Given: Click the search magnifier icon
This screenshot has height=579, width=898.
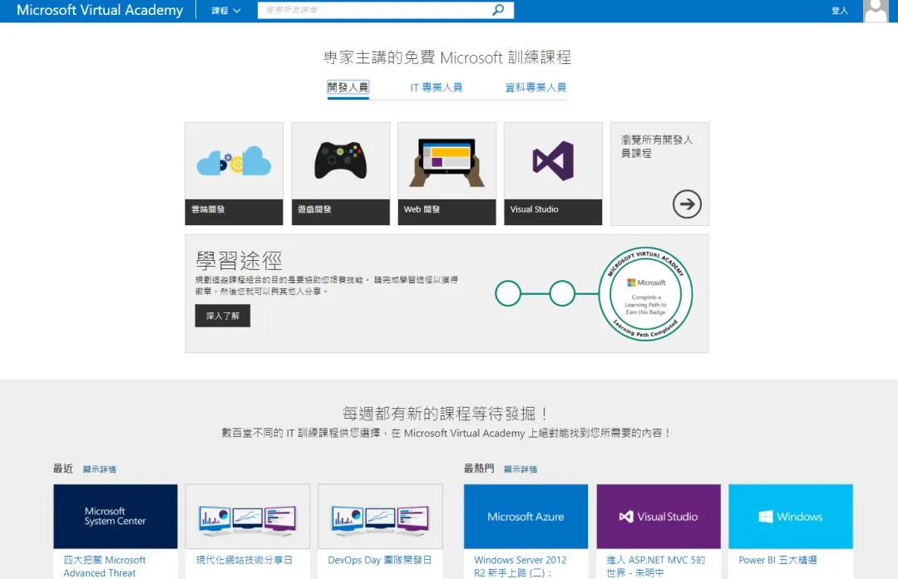Looking at the screenshot, I should tap(498, 10).
